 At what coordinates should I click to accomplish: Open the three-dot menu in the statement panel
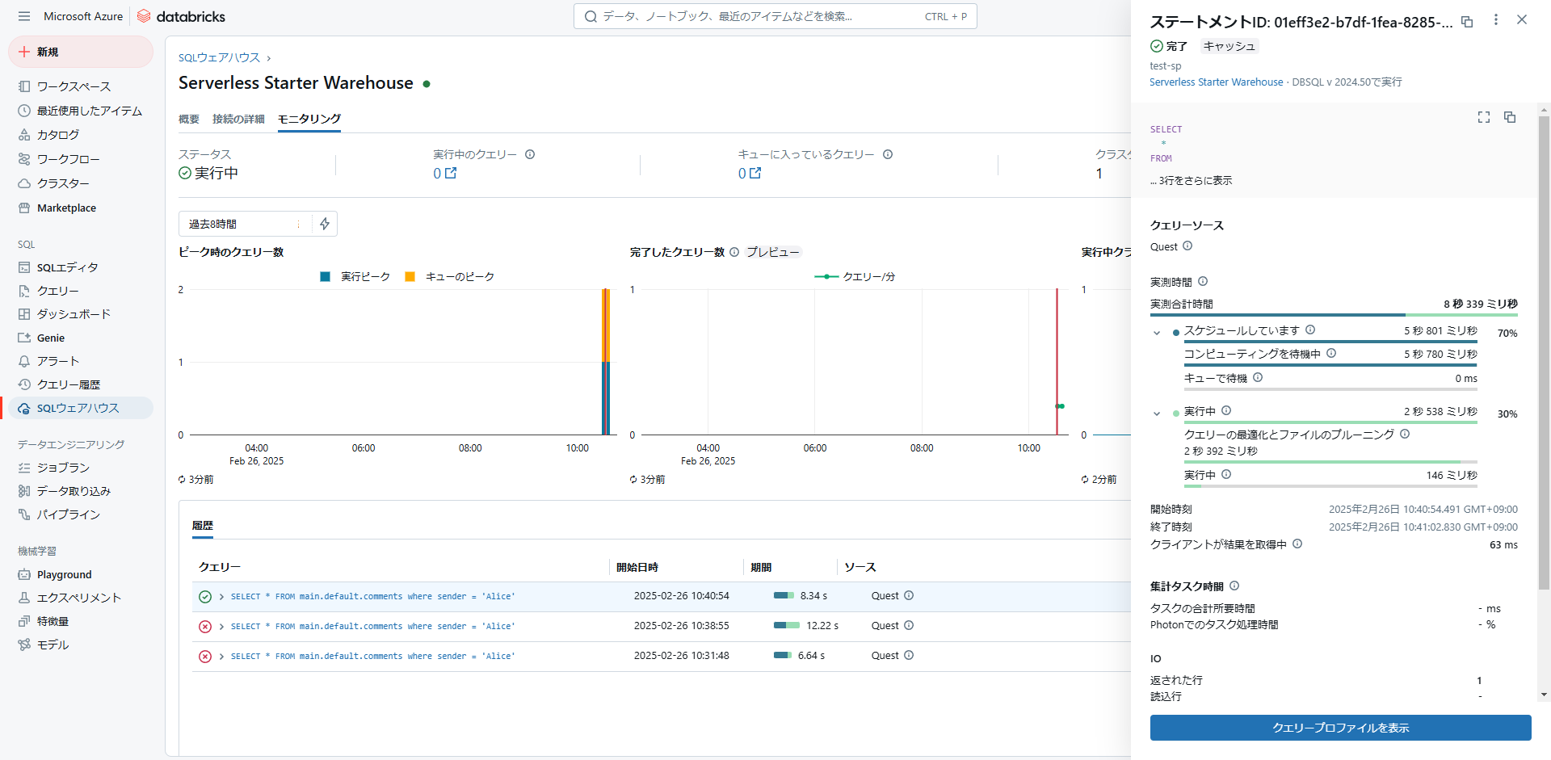click(1496, 19)
